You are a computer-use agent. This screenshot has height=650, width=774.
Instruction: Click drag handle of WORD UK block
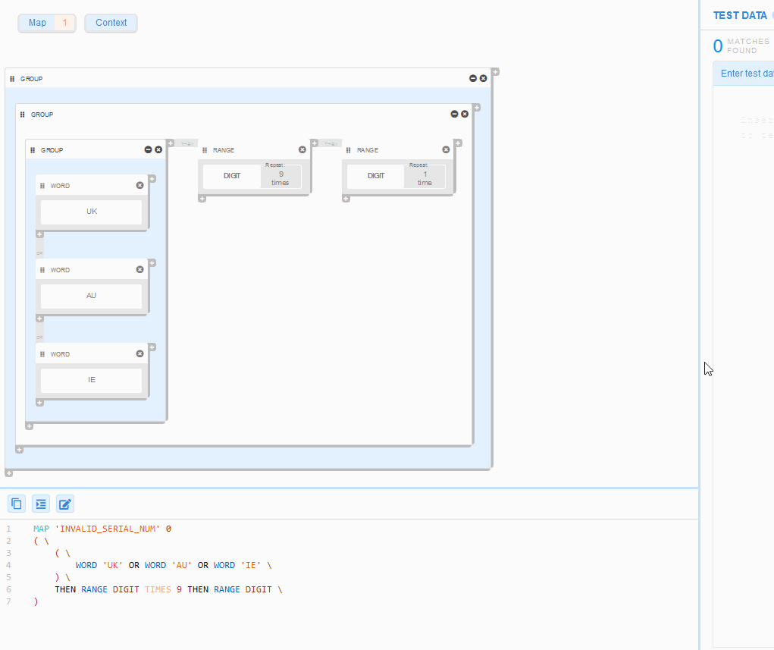pos(42,186)
